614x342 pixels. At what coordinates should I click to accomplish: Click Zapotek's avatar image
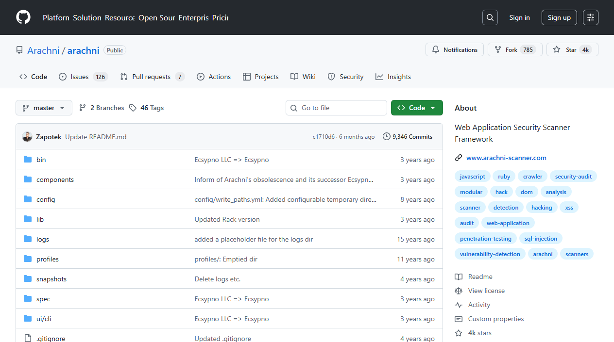(27, 137)
